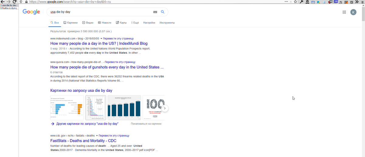Image resolution: width=365 pixels, height=157 pixels.
Task: Expand the Ещё more menu
Action: (x=135, y=23)
